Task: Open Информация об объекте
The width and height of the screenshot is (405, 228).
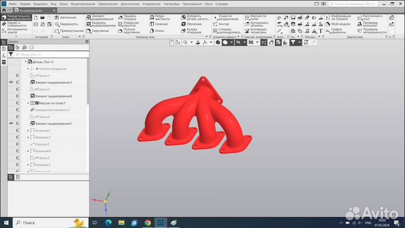Action: pyautogui.click(x=339, y=17)
